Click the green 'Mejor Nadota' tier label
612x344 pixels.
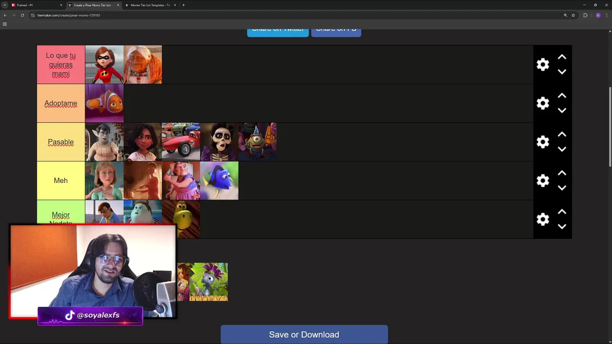pyautogui.click(x=61, y=212)
